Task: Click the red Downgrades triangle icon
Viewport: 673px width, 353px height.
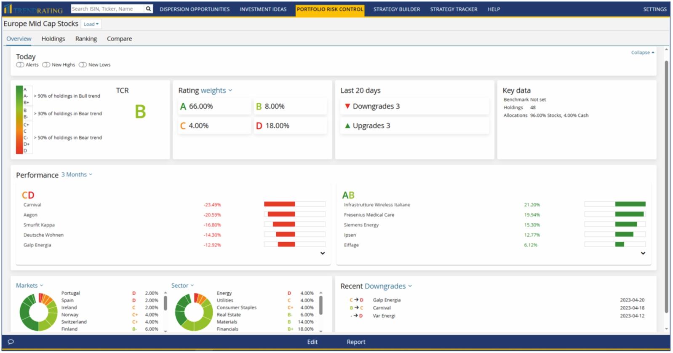Action: point(347,106)
